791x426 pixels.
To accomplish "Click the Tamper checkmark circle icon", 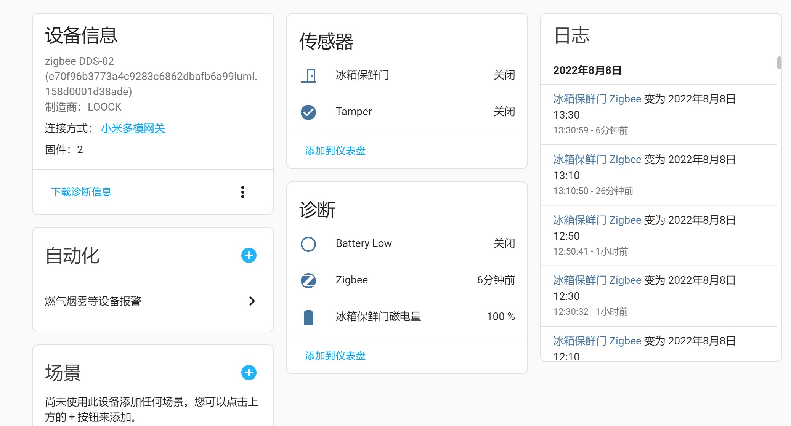I will 308,112.
